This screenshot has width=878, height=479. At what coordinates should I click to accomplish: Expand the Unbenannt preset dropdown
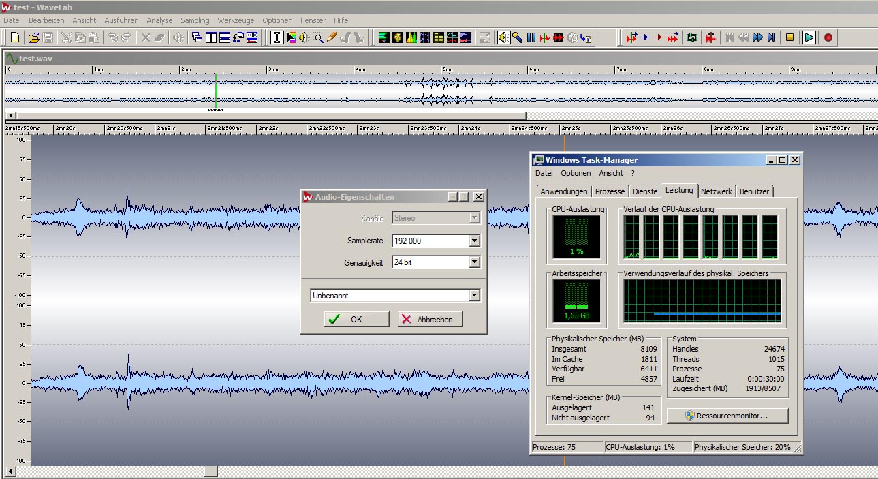coord(474,296)
